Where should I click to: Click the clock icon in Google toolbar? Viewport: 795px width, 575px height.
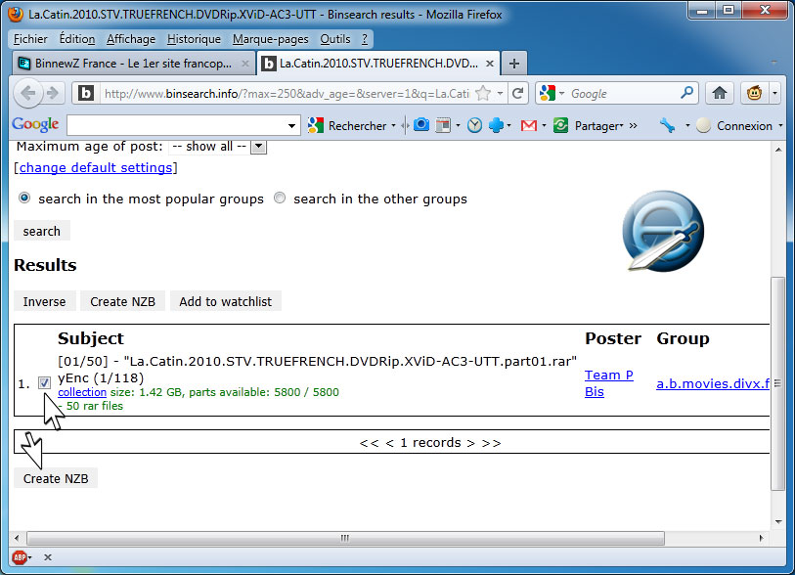pos(474,125)
